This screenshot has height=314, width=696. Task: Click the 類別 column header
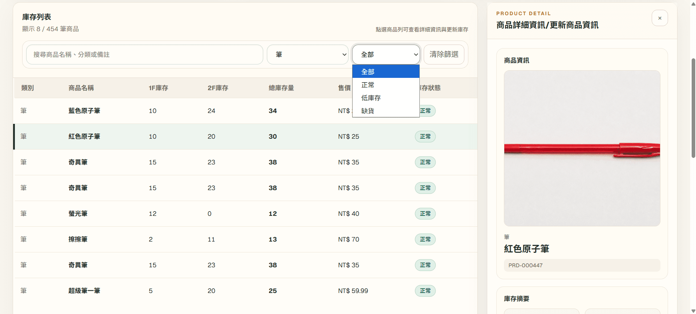28,88
